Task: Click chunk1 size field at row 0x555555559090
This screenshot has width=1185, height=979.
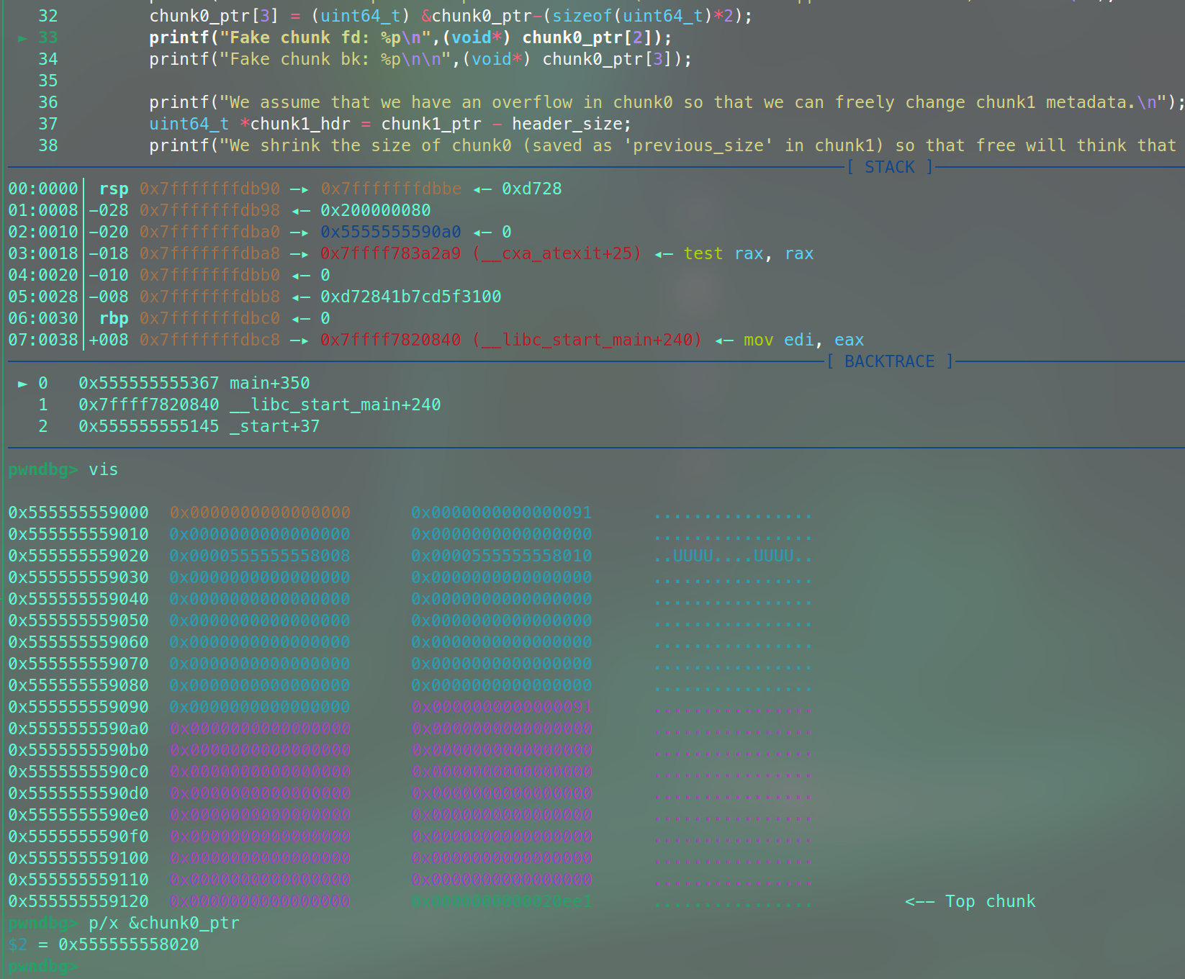Action: pos(502,707)
